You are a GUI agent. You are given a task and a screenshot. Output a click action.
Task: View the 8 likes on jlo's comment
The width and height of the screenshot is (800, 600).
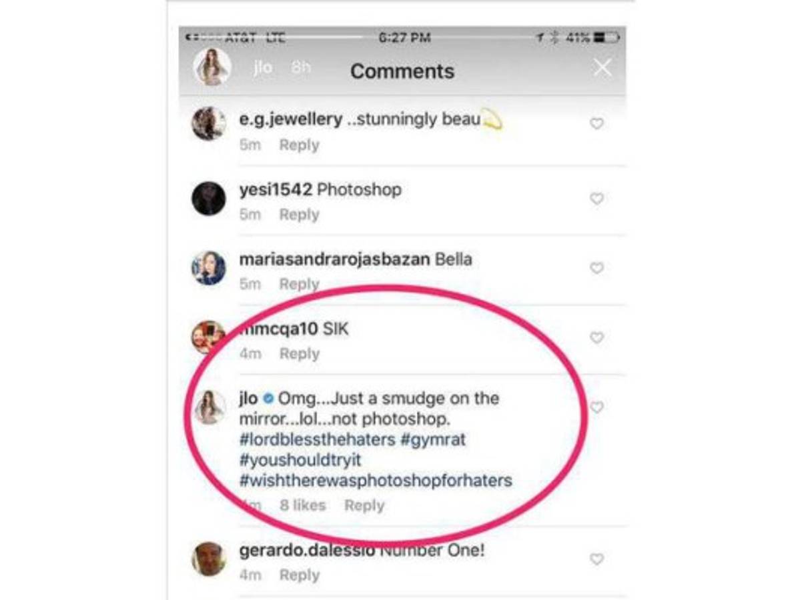[302, 505]
